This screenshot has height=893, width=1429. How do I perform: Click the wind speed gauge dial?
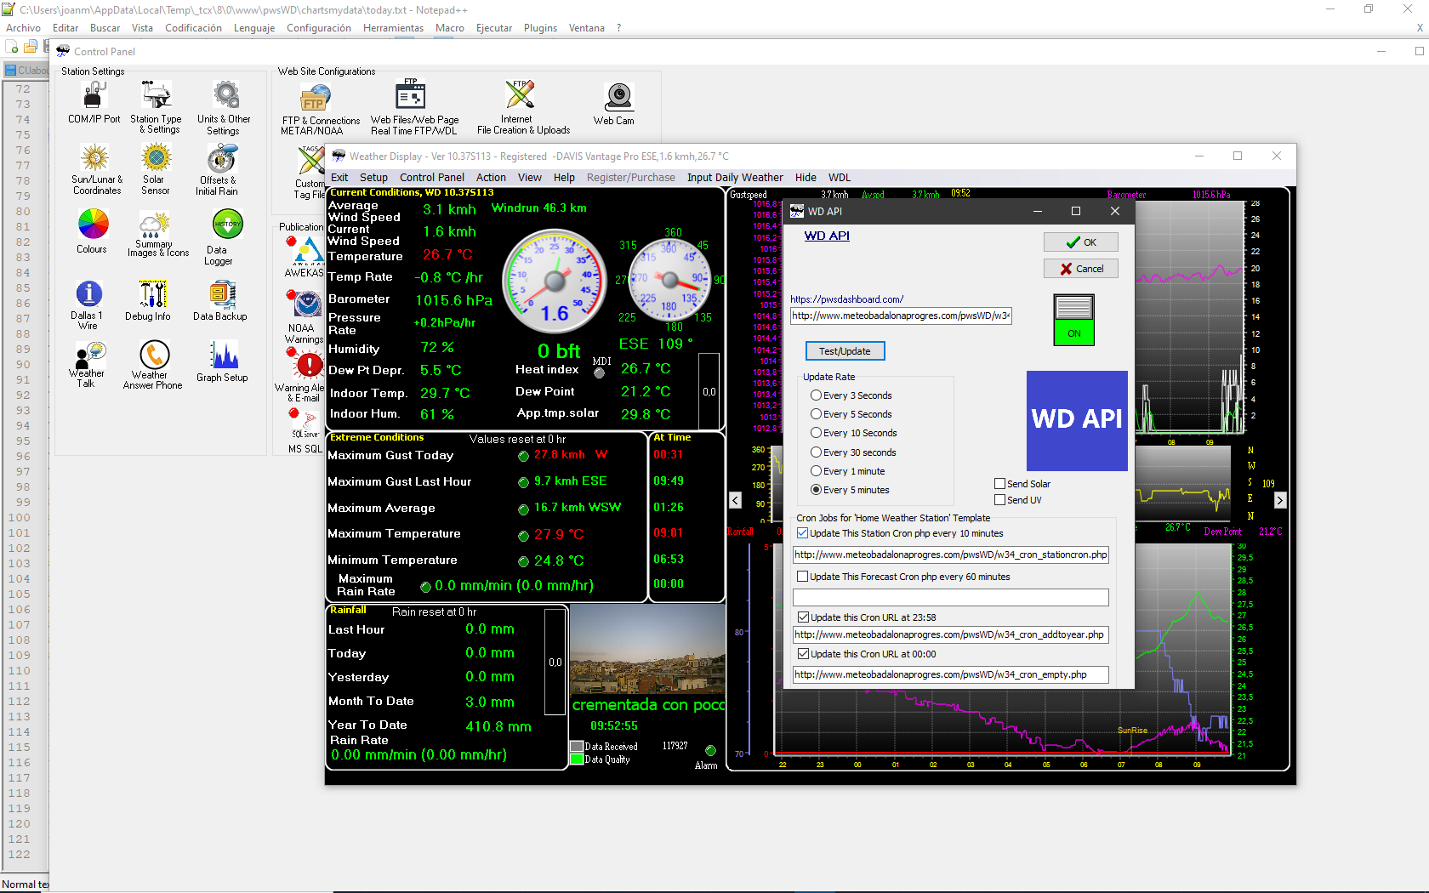555,281
